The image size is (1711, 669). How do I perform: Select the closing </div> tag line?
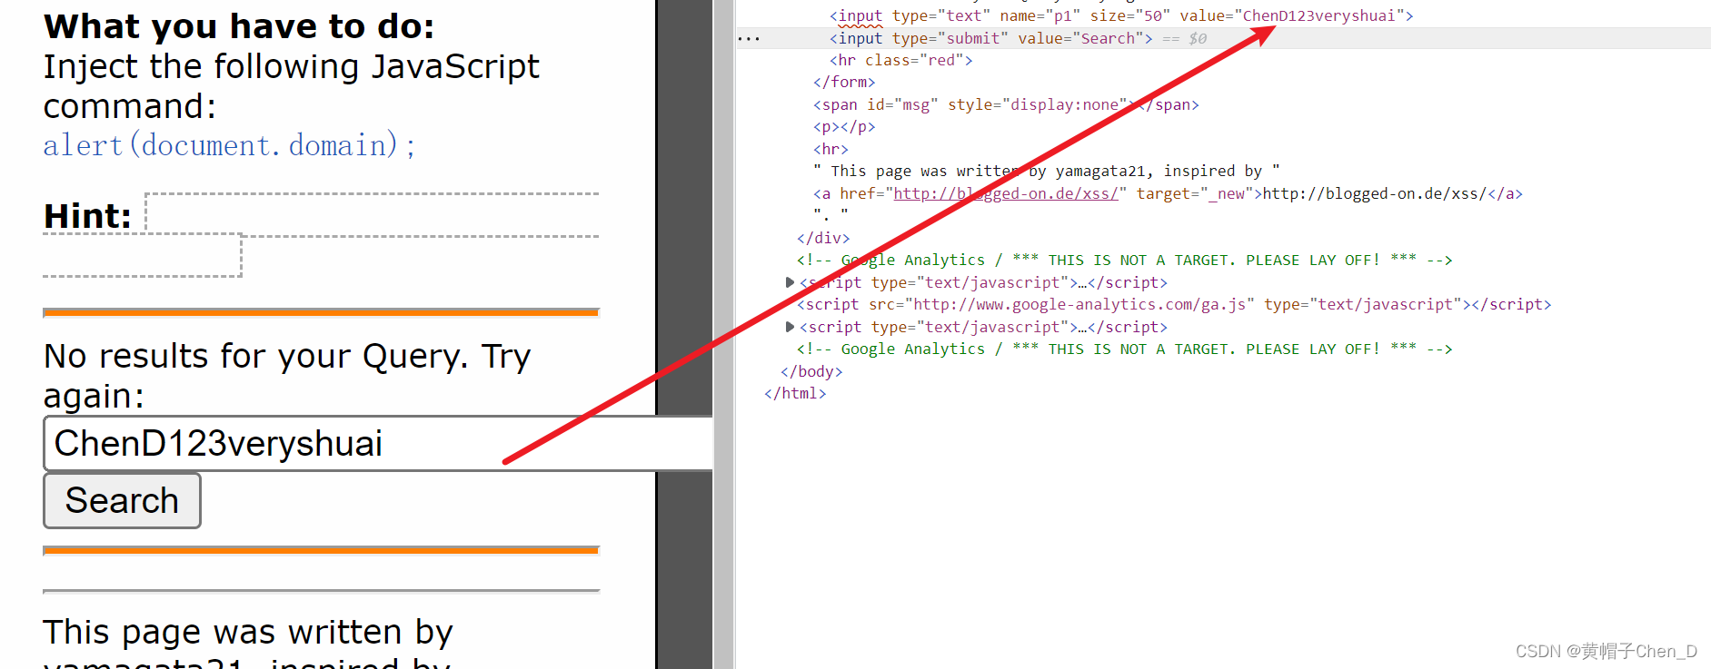(823, 238)
